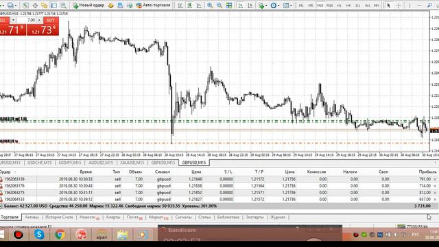Open the Profiles toolbar icon

(x=10, y=5)
